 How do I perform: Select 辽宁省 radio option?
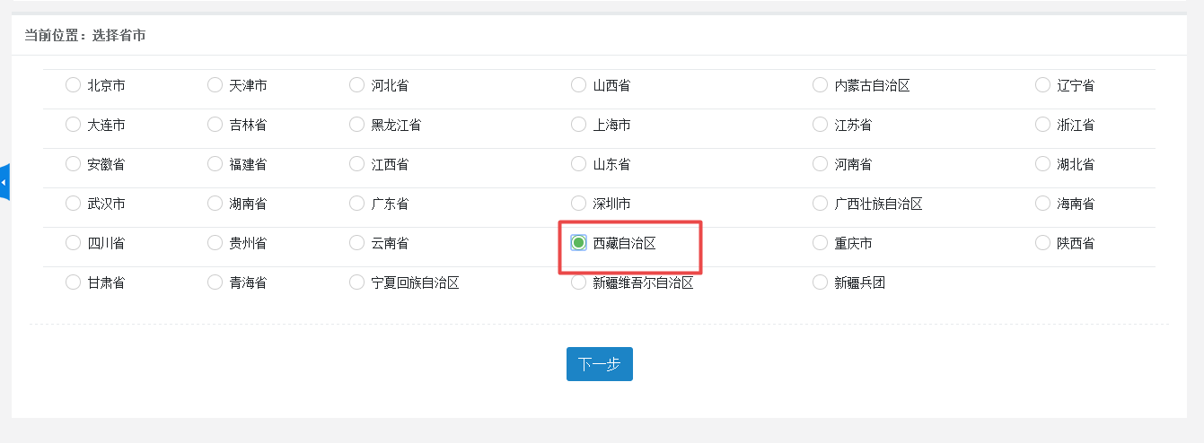point(1042,85)
